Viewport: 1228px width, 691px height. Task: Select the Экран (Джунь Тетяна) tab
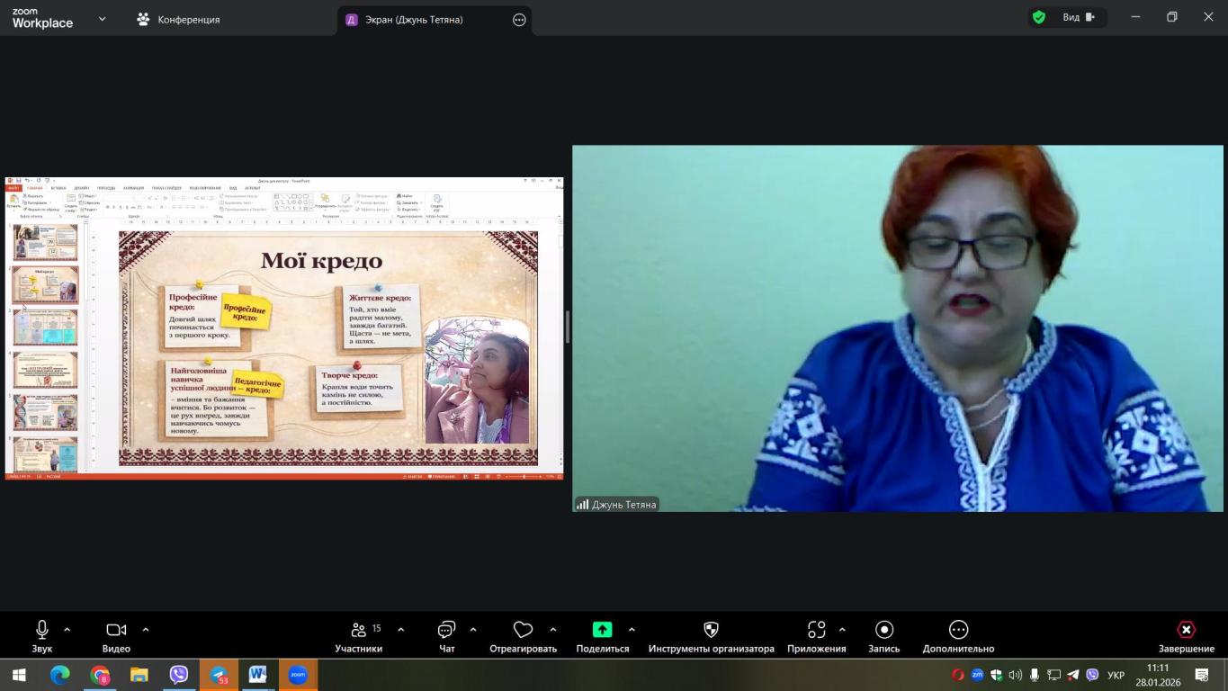pos(414,19)
